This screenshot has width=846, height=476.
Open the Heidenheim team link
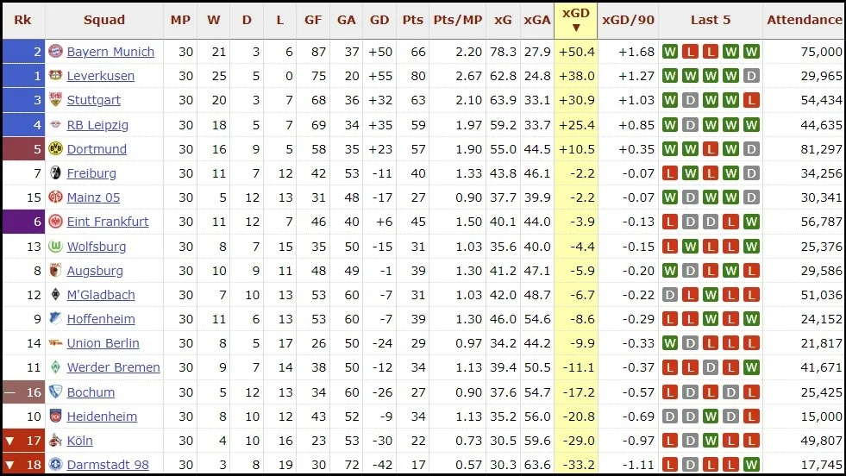pyautogui.click(x=102, y=416)
